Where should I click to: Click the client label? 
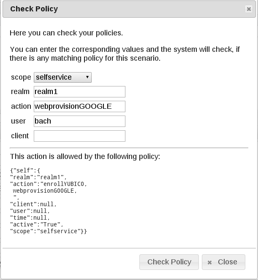pyautogui.click(x=20, y=136)
